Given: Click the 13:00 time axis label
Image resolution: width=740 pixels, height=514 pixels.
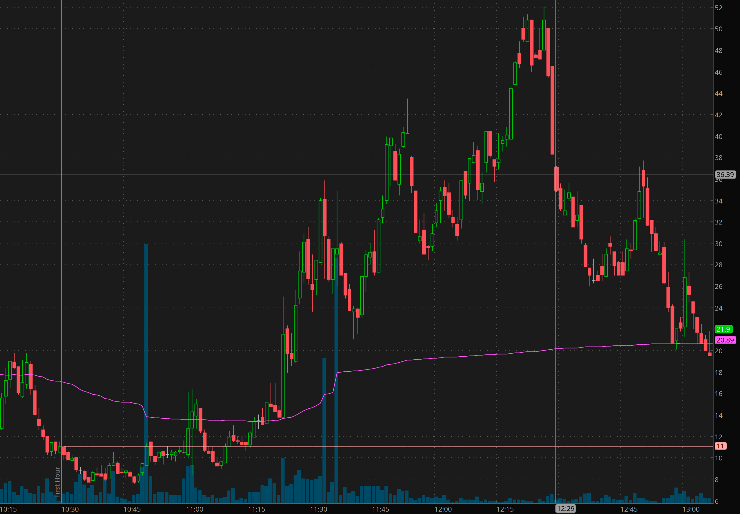Looking at the screenshot, I should coord(691,509).
